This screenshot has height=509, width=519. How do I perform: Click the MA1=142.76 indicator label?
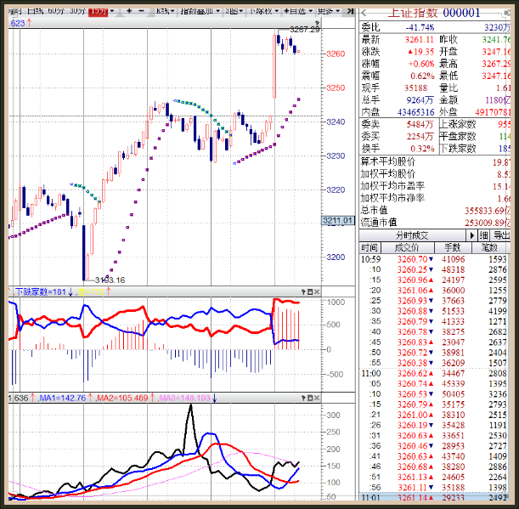tap(62, 398)
